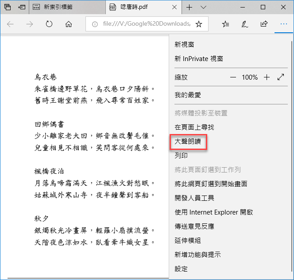Click the 100% zoom value
The image size is (294, 280).
250,77
